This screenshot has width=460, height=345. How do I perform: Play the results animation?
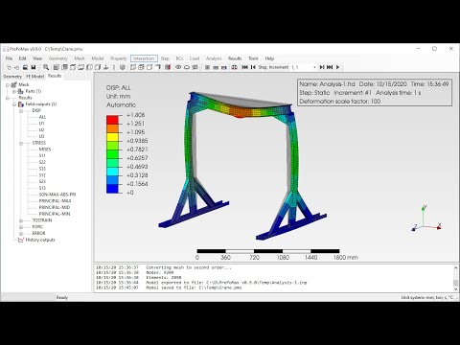pos(337,67)
